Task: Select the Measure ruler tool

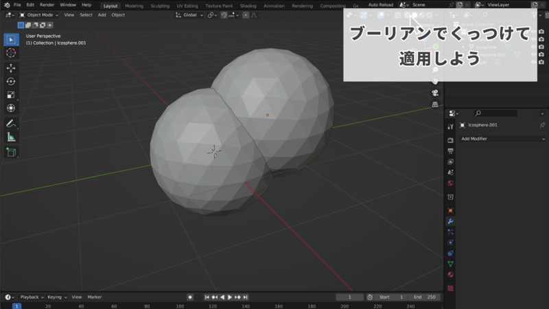Action: (x=11, y=137)
